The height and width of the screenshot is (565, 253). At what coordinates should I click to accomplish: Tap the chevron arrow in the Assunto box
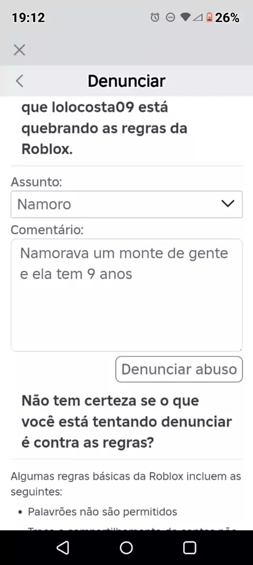[x=228, y=204]
